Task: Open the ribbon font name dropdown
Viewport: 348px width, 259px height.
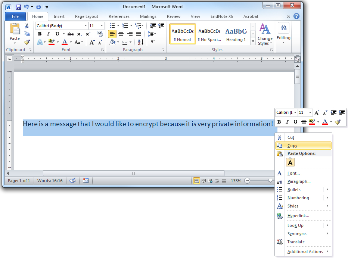Action: pyautogui.click(x=86, y=26)
